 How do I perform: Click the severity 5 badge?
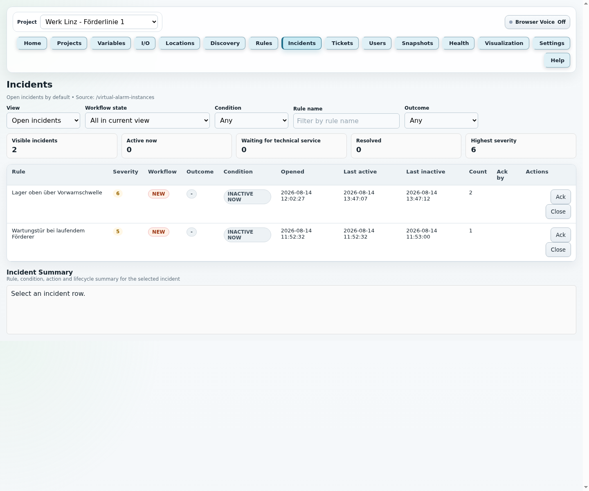pos(118,232)
